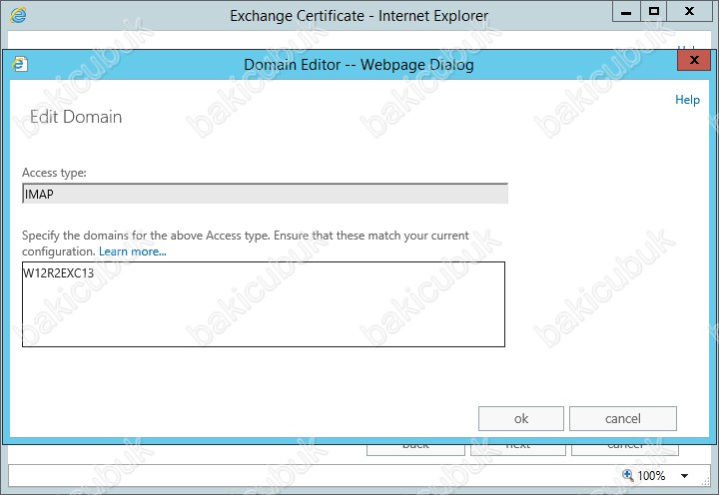Open the 100% zoom level dropdown arrow

[684, 476]
